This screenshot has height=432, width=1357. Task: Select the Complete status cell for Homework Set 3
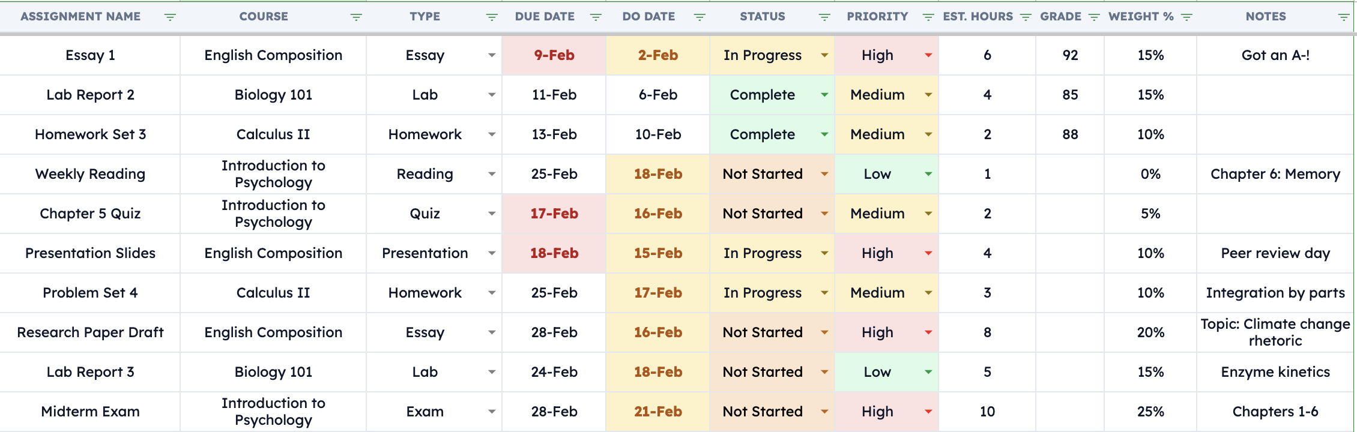[763, 134]
